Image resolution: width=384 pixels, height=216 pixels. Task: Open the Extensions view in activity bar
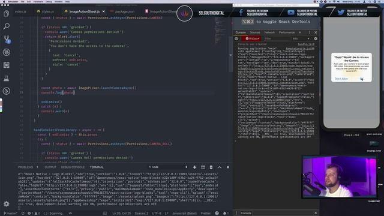(x=7, y=65)
